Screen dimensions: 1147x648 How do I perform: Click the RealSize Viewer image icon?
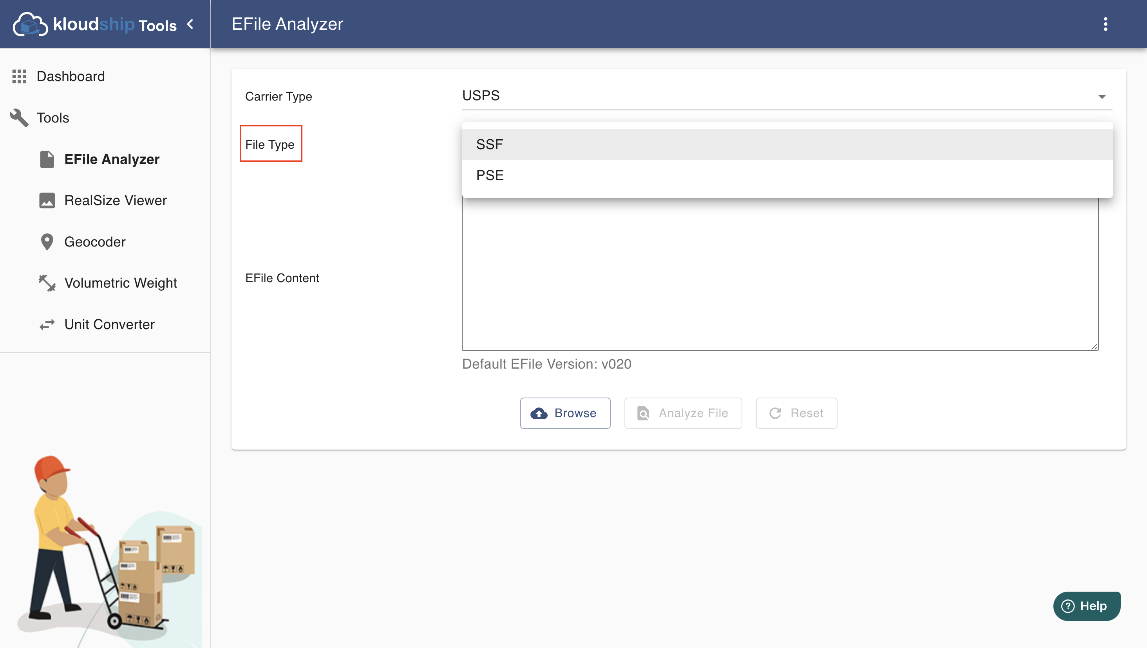(47, 200)
